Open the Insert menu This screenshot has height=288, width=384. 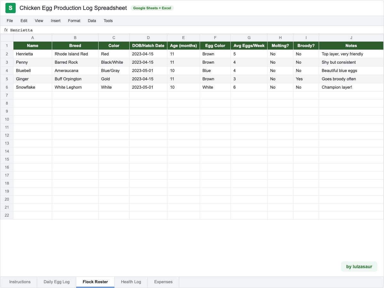(x=56, y=21)
